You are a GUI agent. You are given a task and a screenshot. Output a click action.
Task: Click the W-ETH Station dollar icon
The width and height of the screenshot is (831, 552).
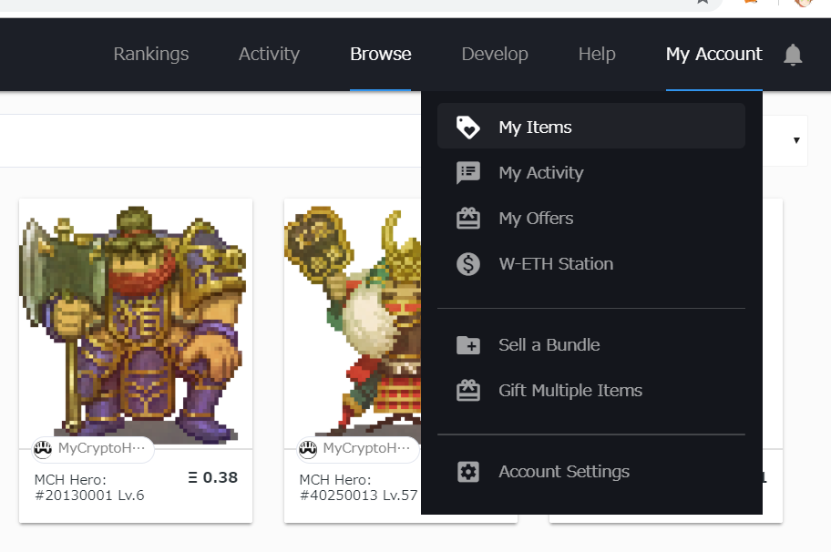point(467,264)
